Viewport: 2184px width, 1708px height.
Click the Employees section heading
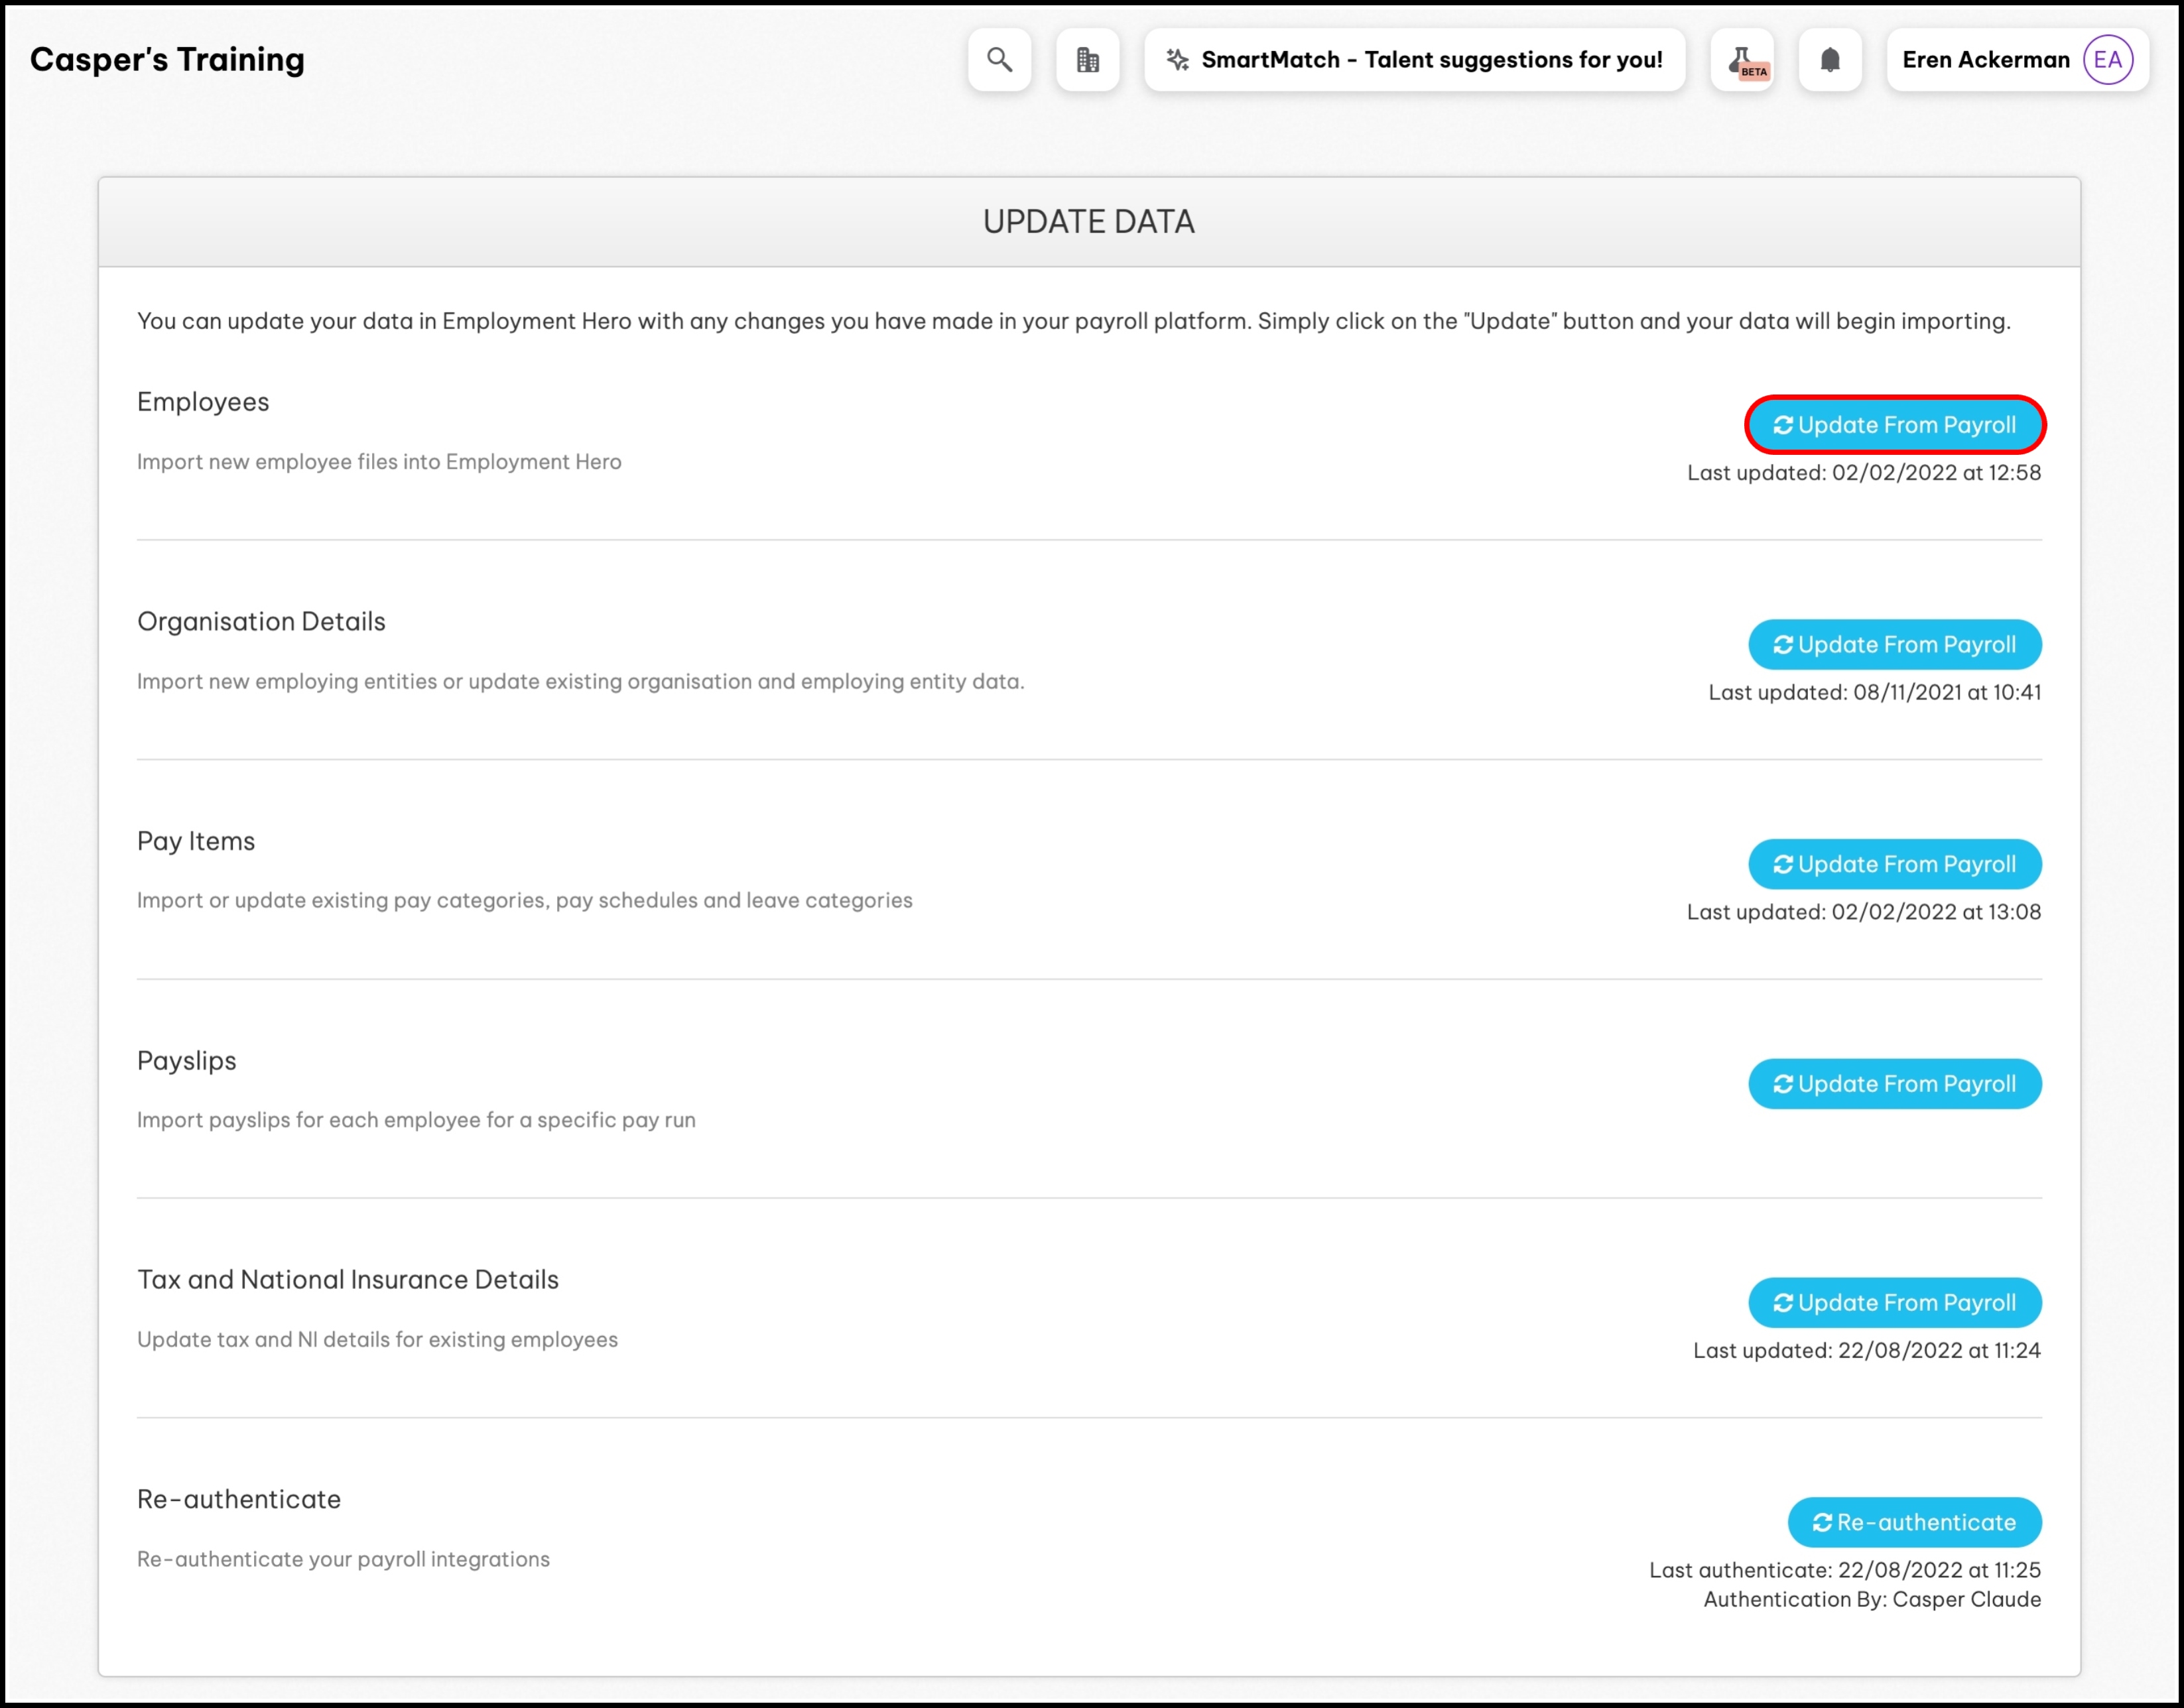coord(203,402)
